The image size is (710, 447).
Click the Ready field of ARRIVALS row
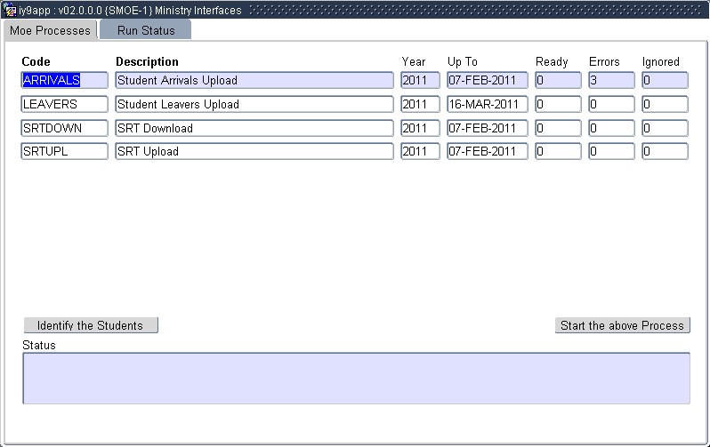tap(558, 80)
